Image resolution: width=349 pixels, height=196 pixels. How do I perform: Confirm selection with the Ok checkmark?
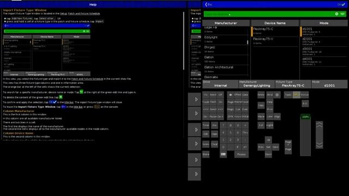[x=341, y=4]
